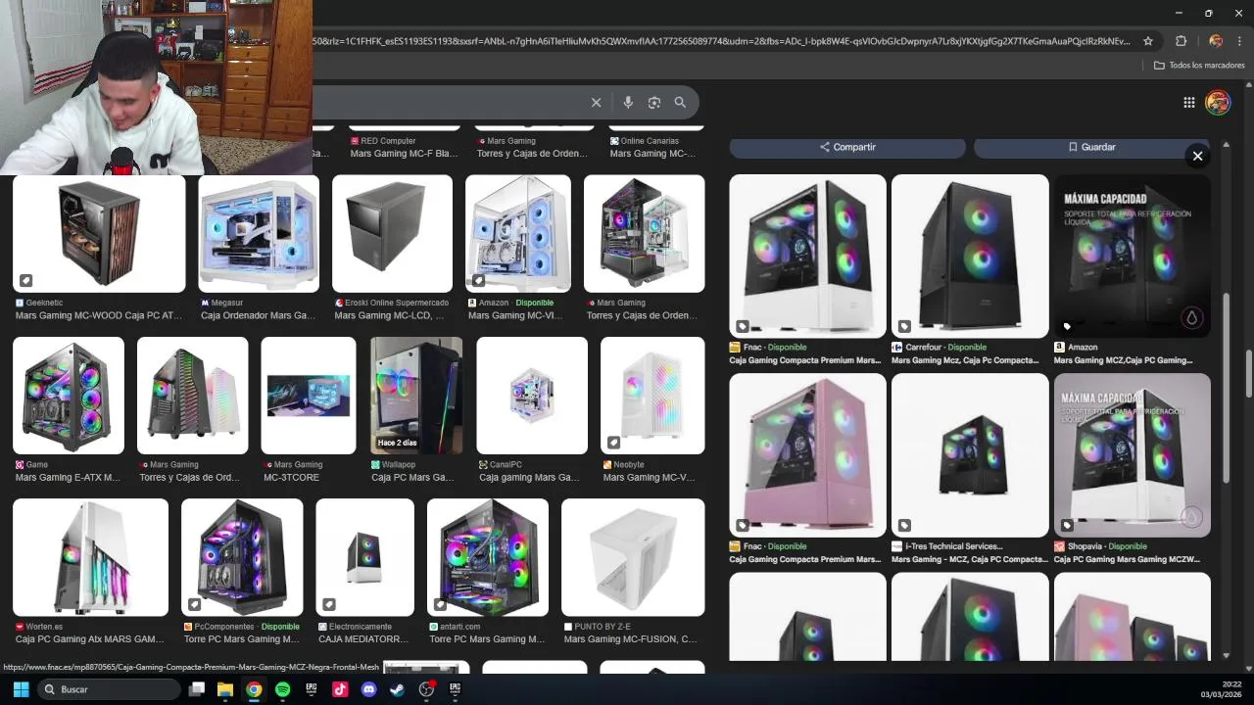Click the Mars Gaming E-ATX M... caption
Image resolution: width=1254 pixels, height=705 pixels.
[x=68, y=478]
